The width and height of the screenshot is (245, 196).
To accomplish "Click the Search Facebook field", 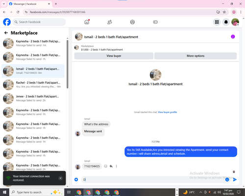I will 39,22.
